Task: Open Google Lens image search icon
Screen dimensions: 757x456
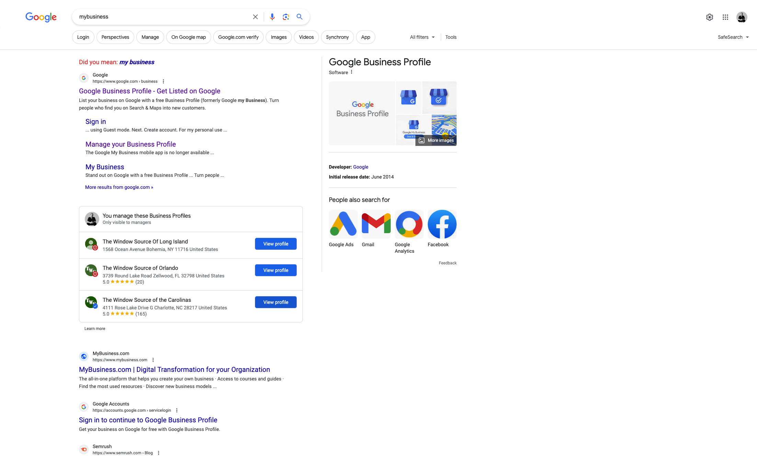Action: pos(286,17)
